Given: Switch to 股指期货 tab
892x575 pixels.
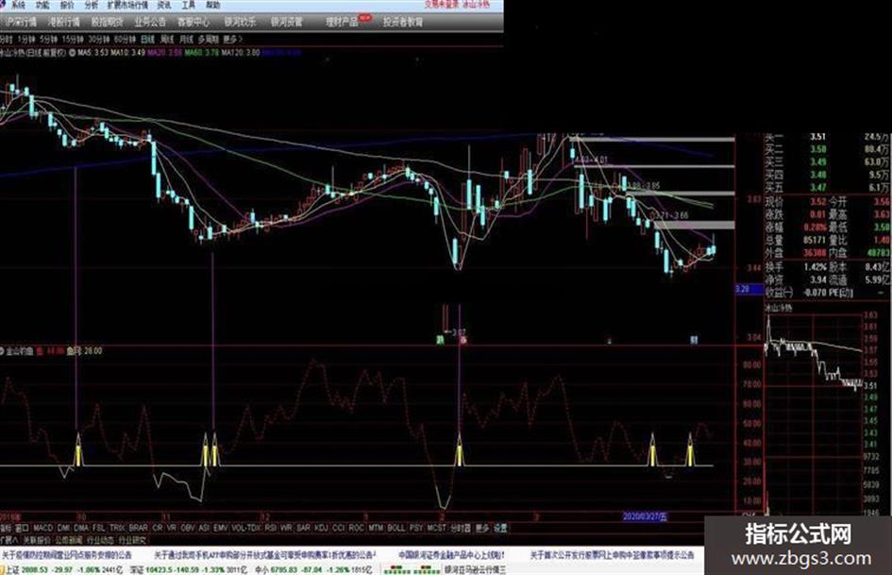Looking at the screenshot, I should pos(107,23).
